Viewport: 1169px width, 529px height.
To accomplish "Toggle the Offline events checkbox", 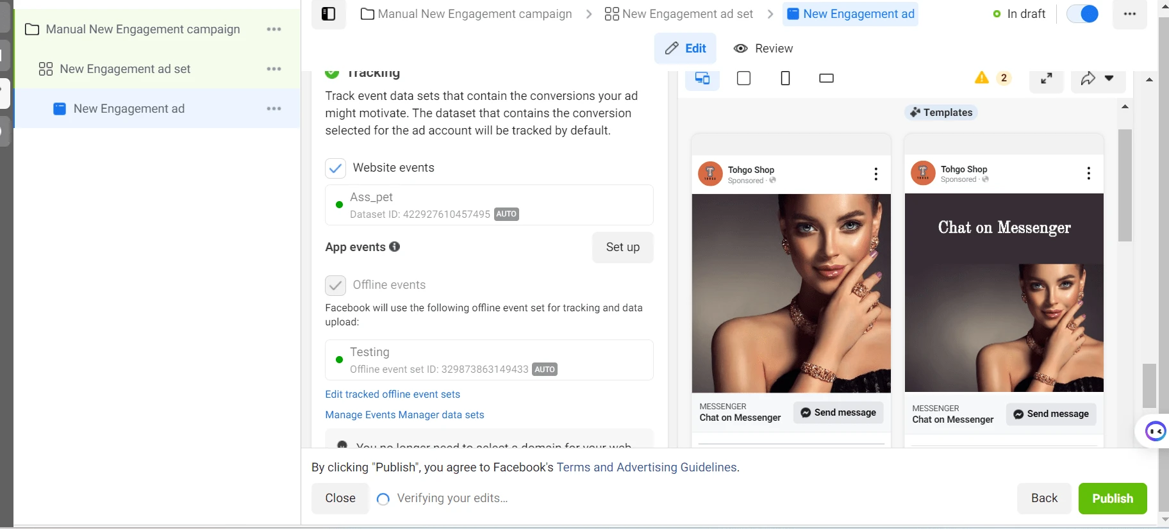I will pyautogui.click(x=335, y=285).
